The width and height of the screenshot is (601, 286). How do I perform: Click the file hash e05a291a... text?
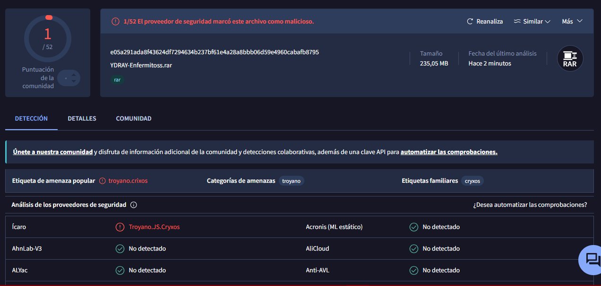pyautogui.click(x=215, y=52)
